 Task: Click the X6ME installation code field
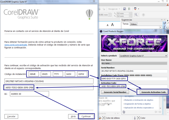34,74
